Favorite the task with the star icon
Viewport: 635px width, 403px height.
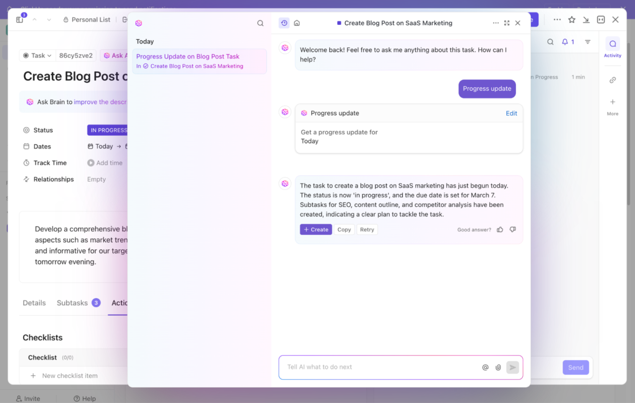point(572,19)
